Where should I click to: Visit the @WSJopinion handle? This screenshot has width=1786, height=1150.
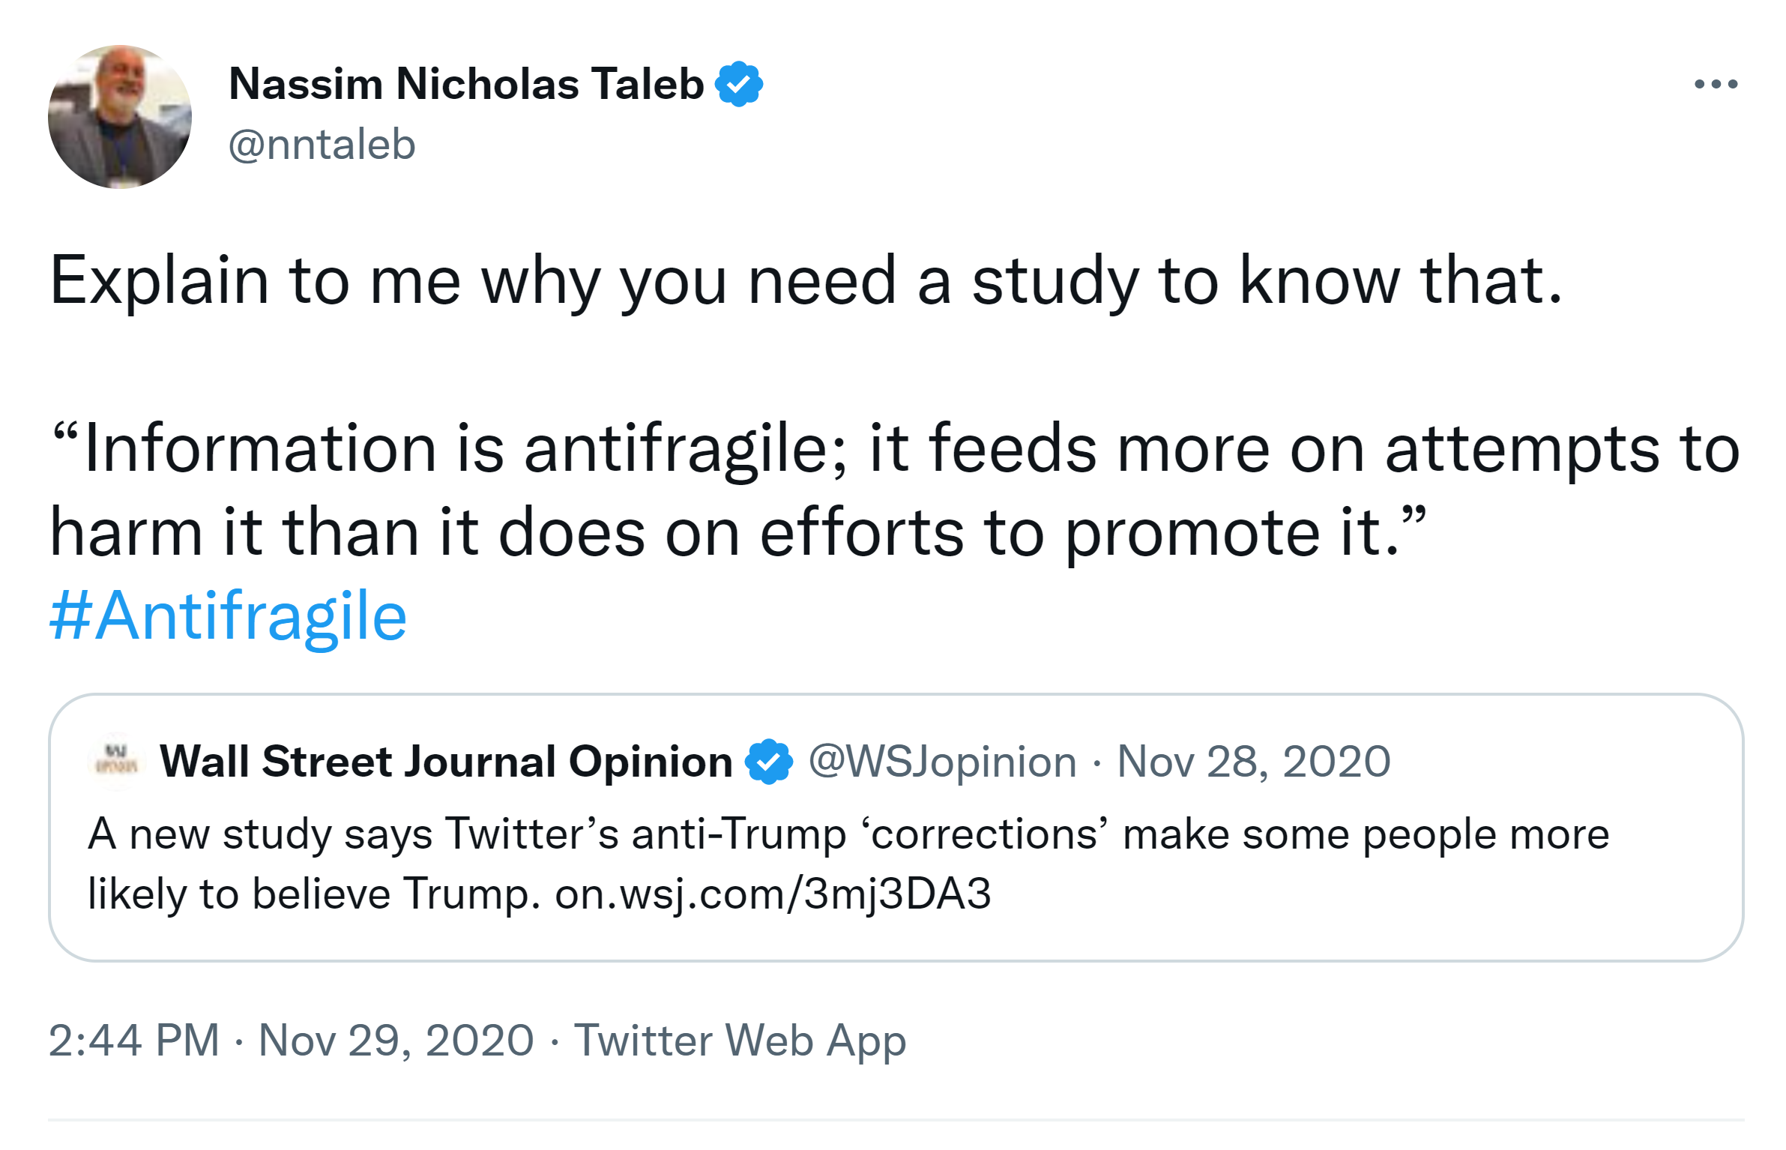click(942, 762)
